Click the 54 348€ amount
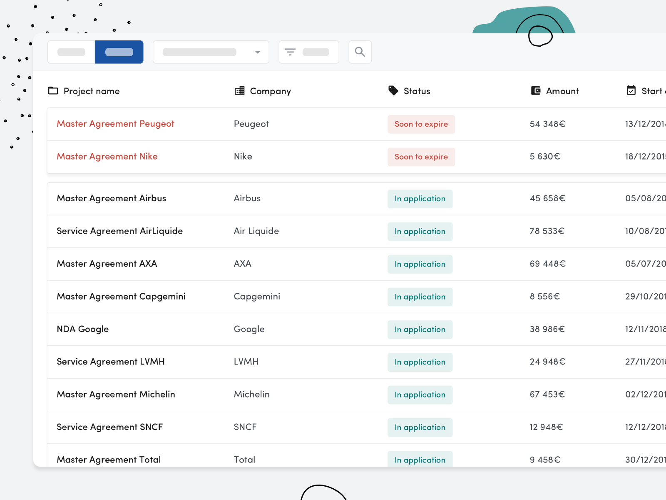Screen dimensions: 666x500 [x=548, y=124]
